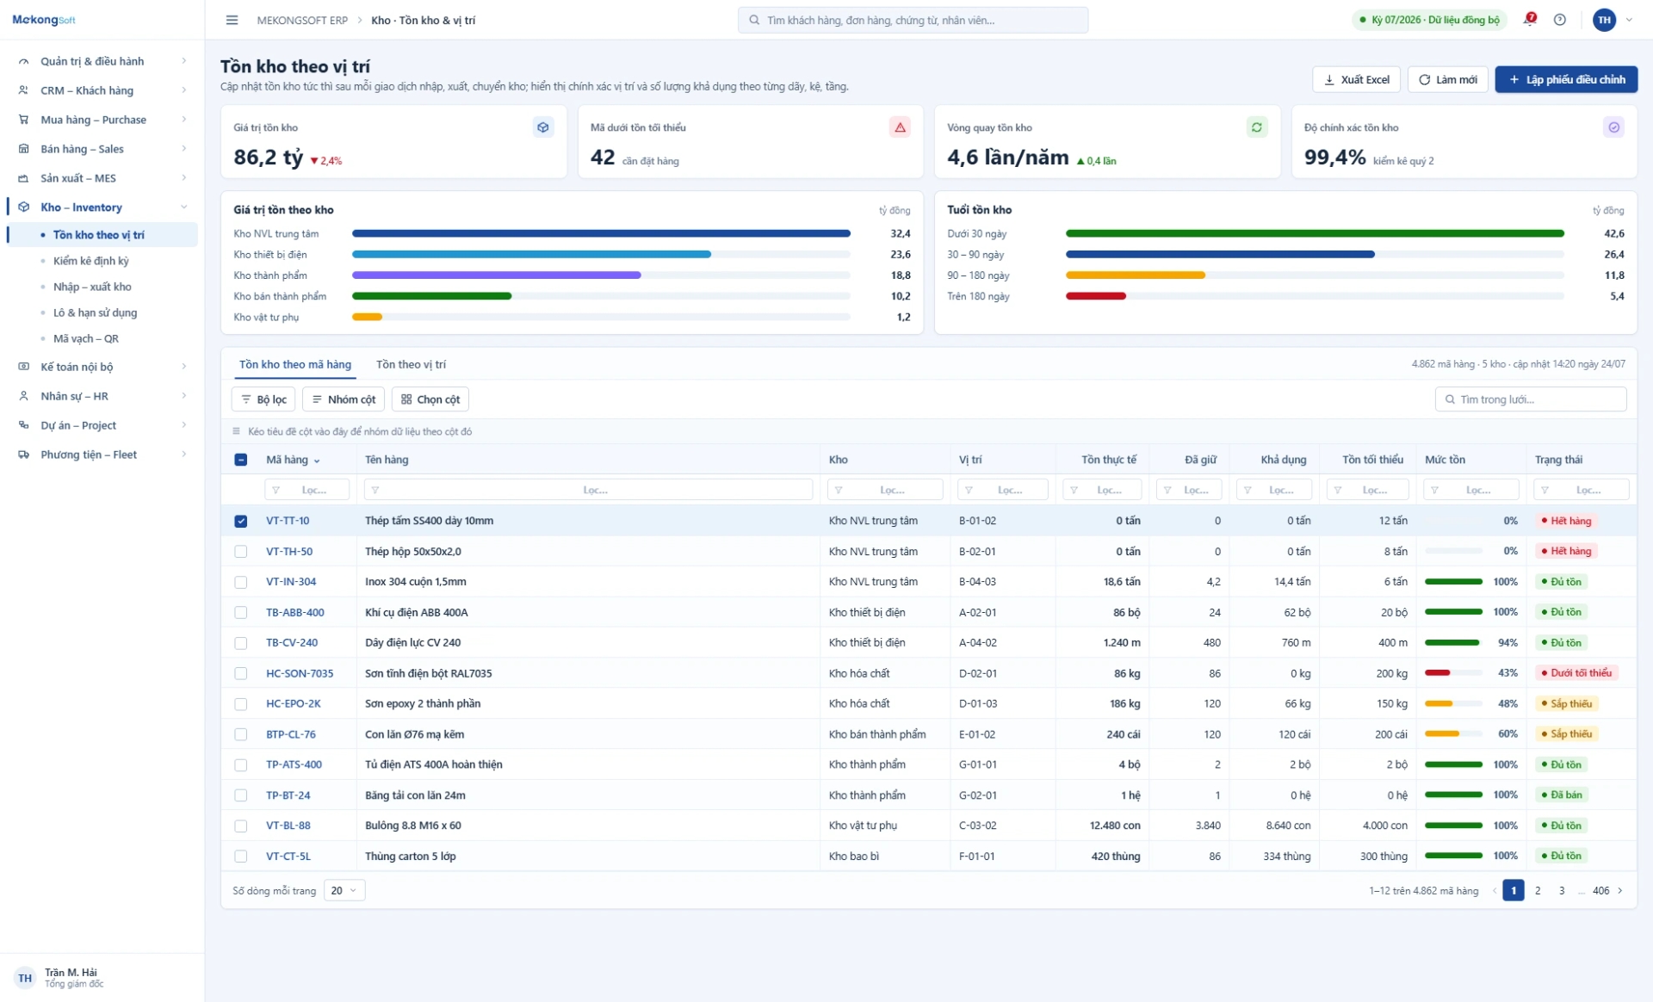
Task: Check the VT-TH-50 row checkbox
Action: [x=241, y=552]
